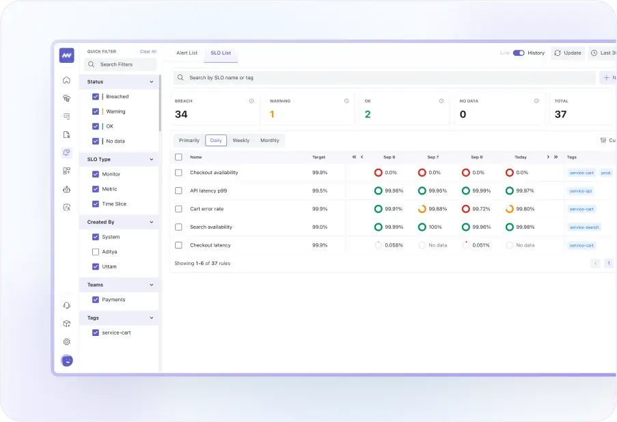Open the Home sidebar icon
Viewport: 617px width, 422px height.
coord(66,80)
